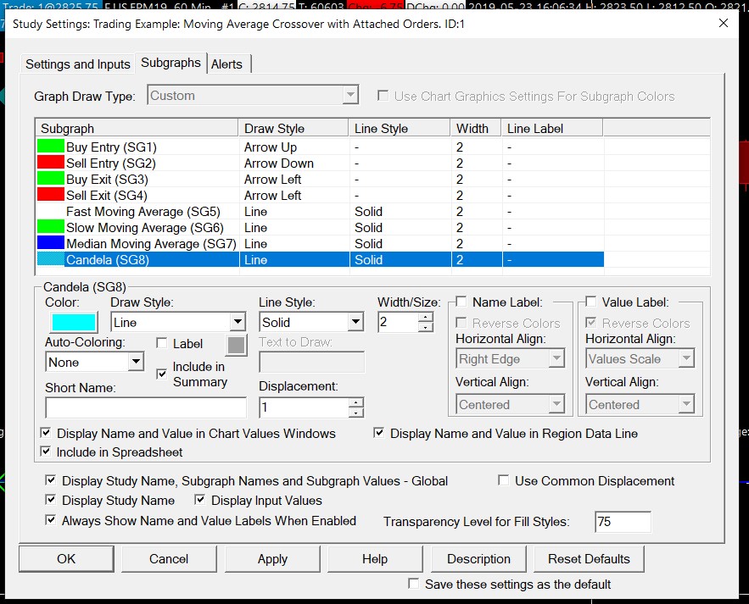Open Graph Draw Type dropdown
The image size is (749, 604).
click(350, 95)
